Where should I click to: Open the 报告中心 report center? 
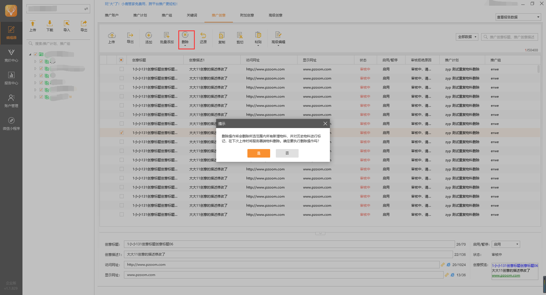[x=11, y=78]
